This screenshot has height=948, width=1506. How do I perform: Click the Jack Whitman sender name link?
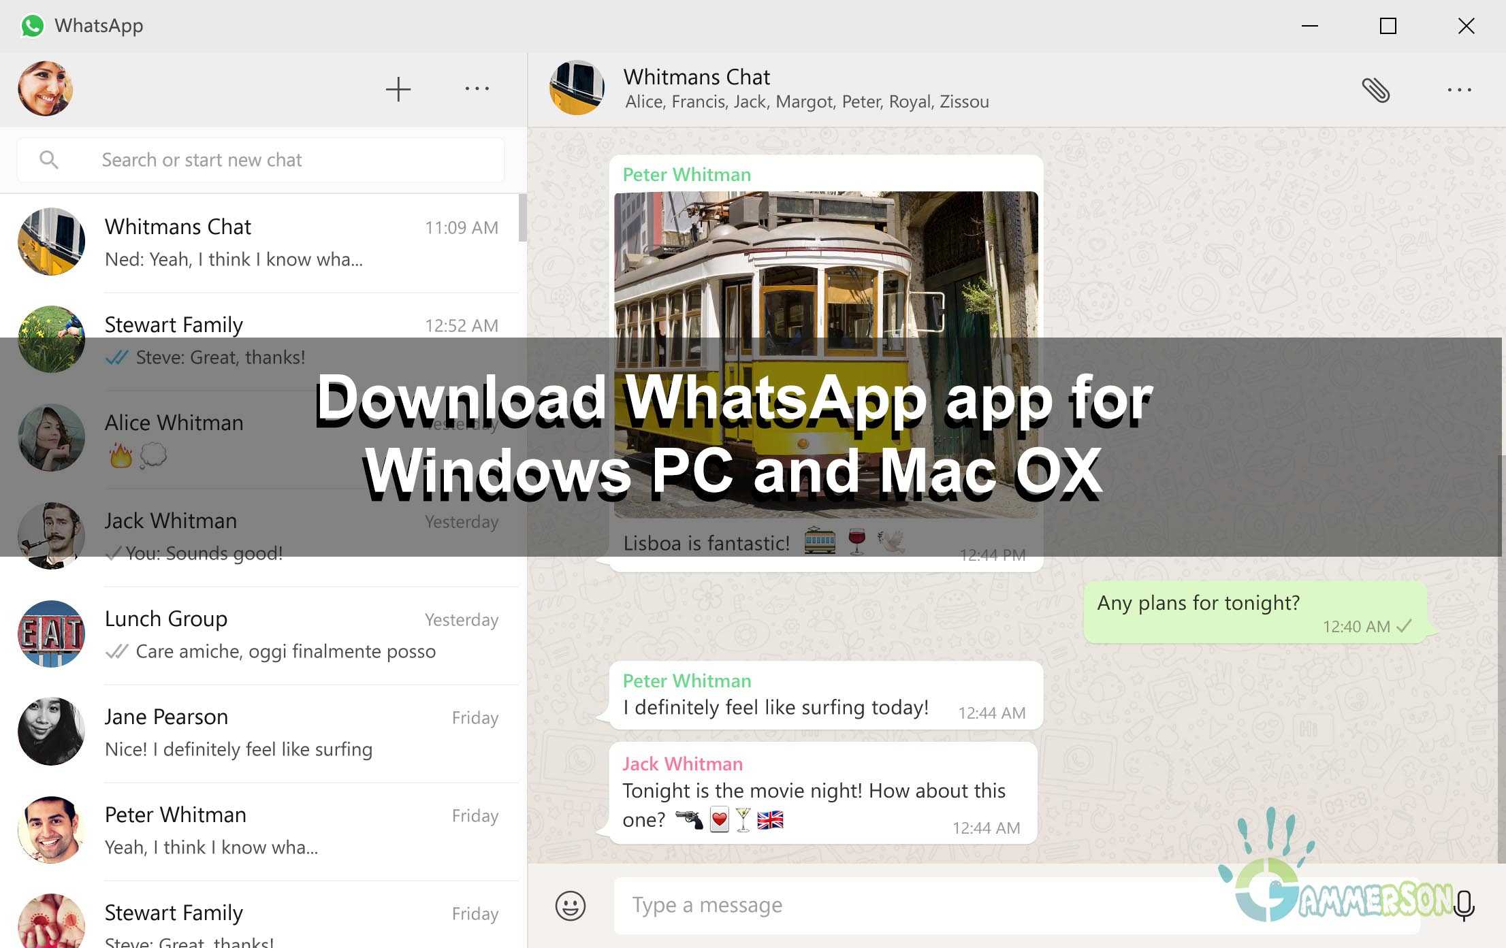(x=682, y=764)
